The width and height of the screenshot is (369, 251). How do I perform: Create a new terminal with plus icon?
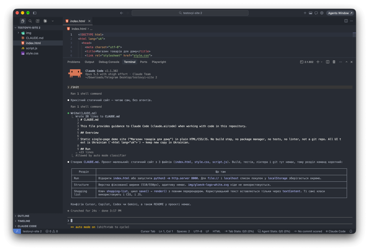coord(318,62)
